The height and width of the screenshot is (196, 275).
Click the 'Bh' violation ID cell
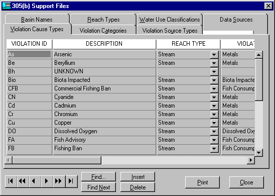coord(29,71)
